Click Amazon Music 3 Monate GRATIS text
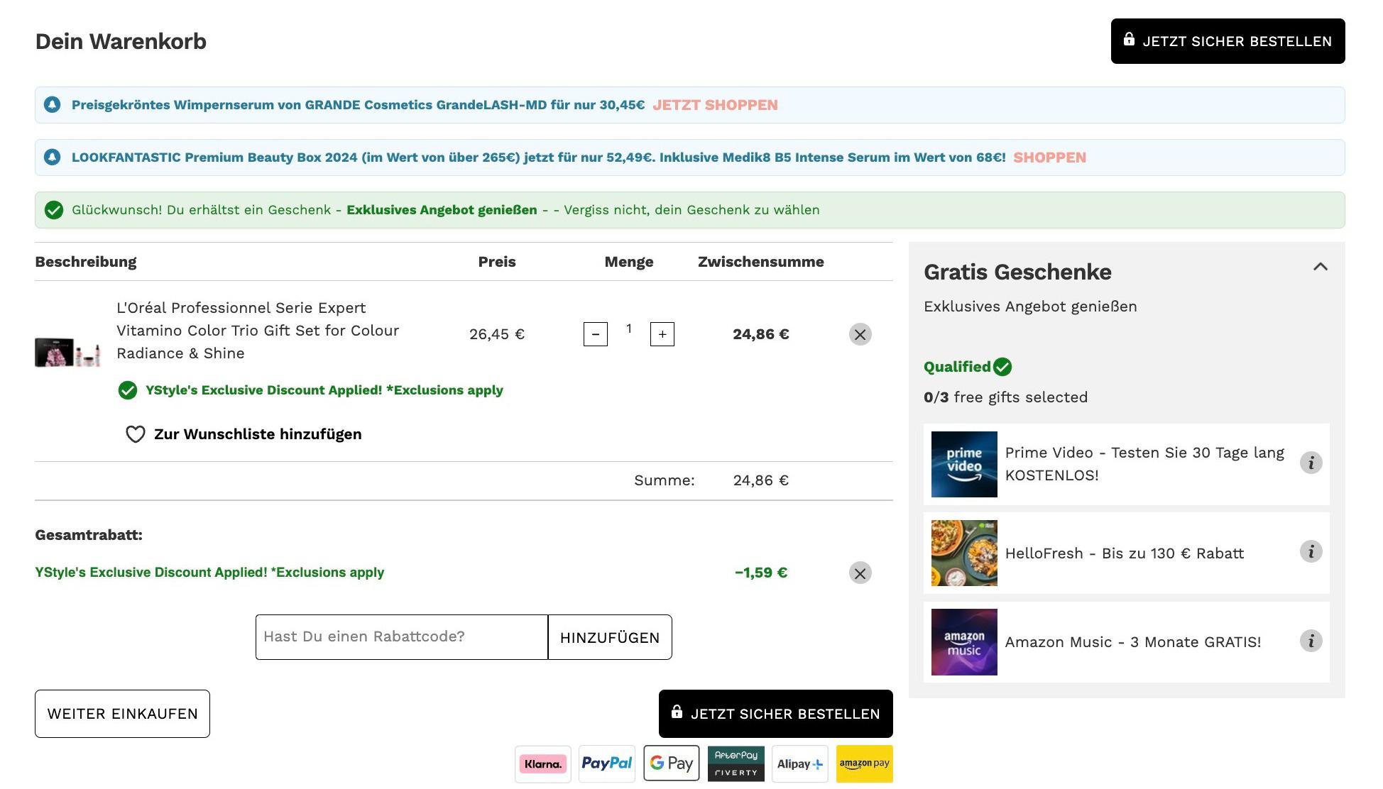This screenshot has width=1383, height=789. click(x=1133, y=642)
